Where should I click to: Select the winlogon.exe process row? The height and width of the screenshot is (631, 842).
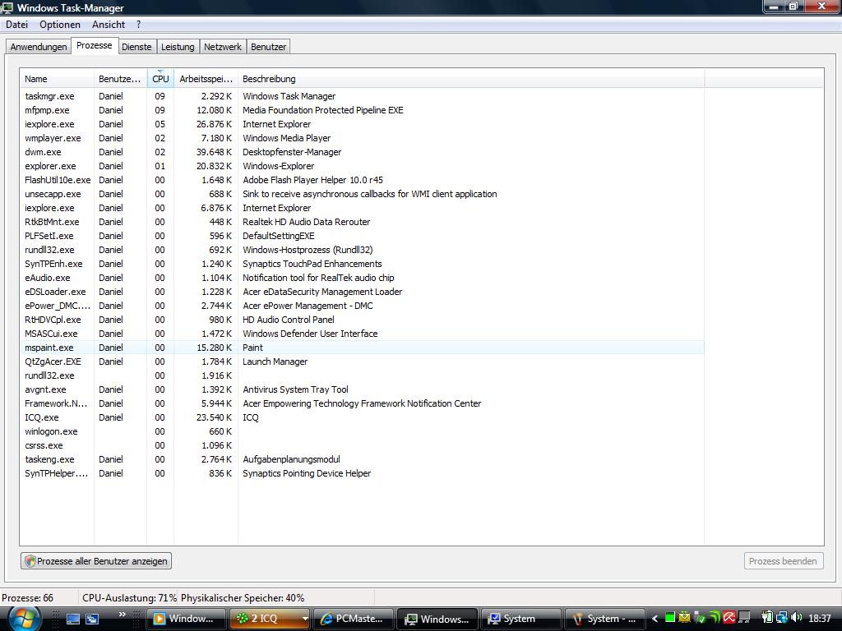362,431
